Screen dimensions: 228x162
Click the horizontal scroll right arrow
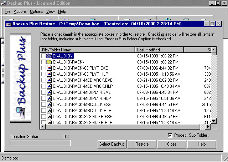pyautogui.click(x=208, y=126)
